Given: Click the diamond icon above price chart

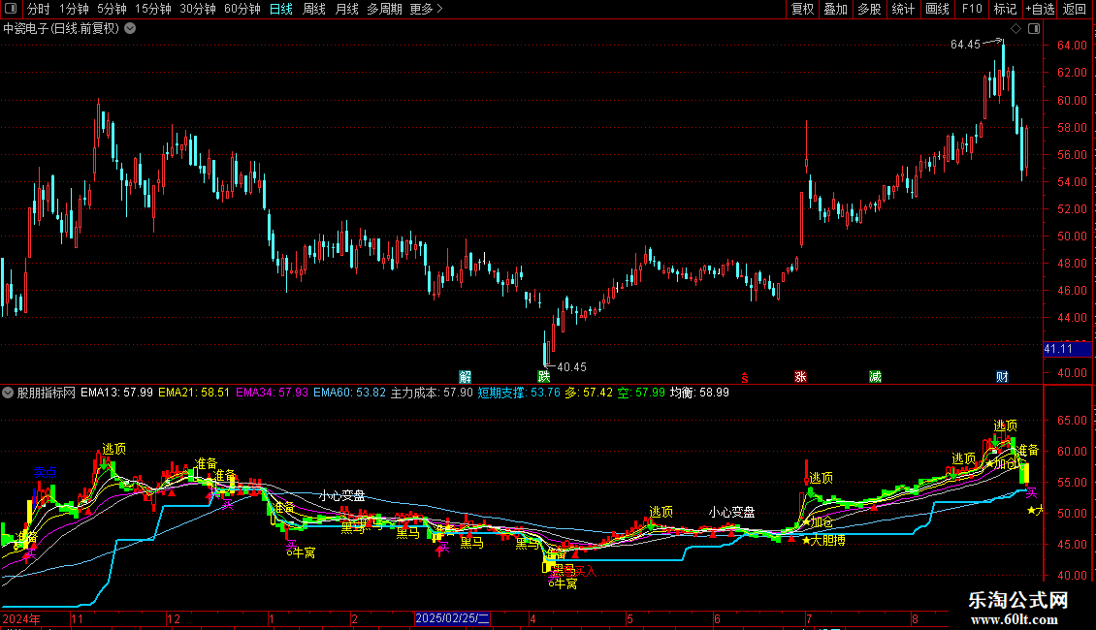Looking at the screenshot, I should [x=1016, y=29].
